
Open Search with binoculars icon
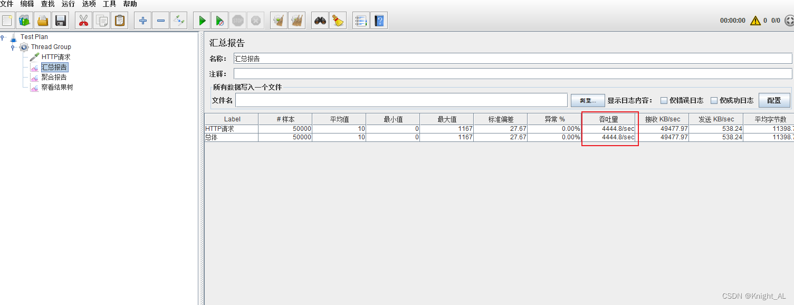(320, 21)
